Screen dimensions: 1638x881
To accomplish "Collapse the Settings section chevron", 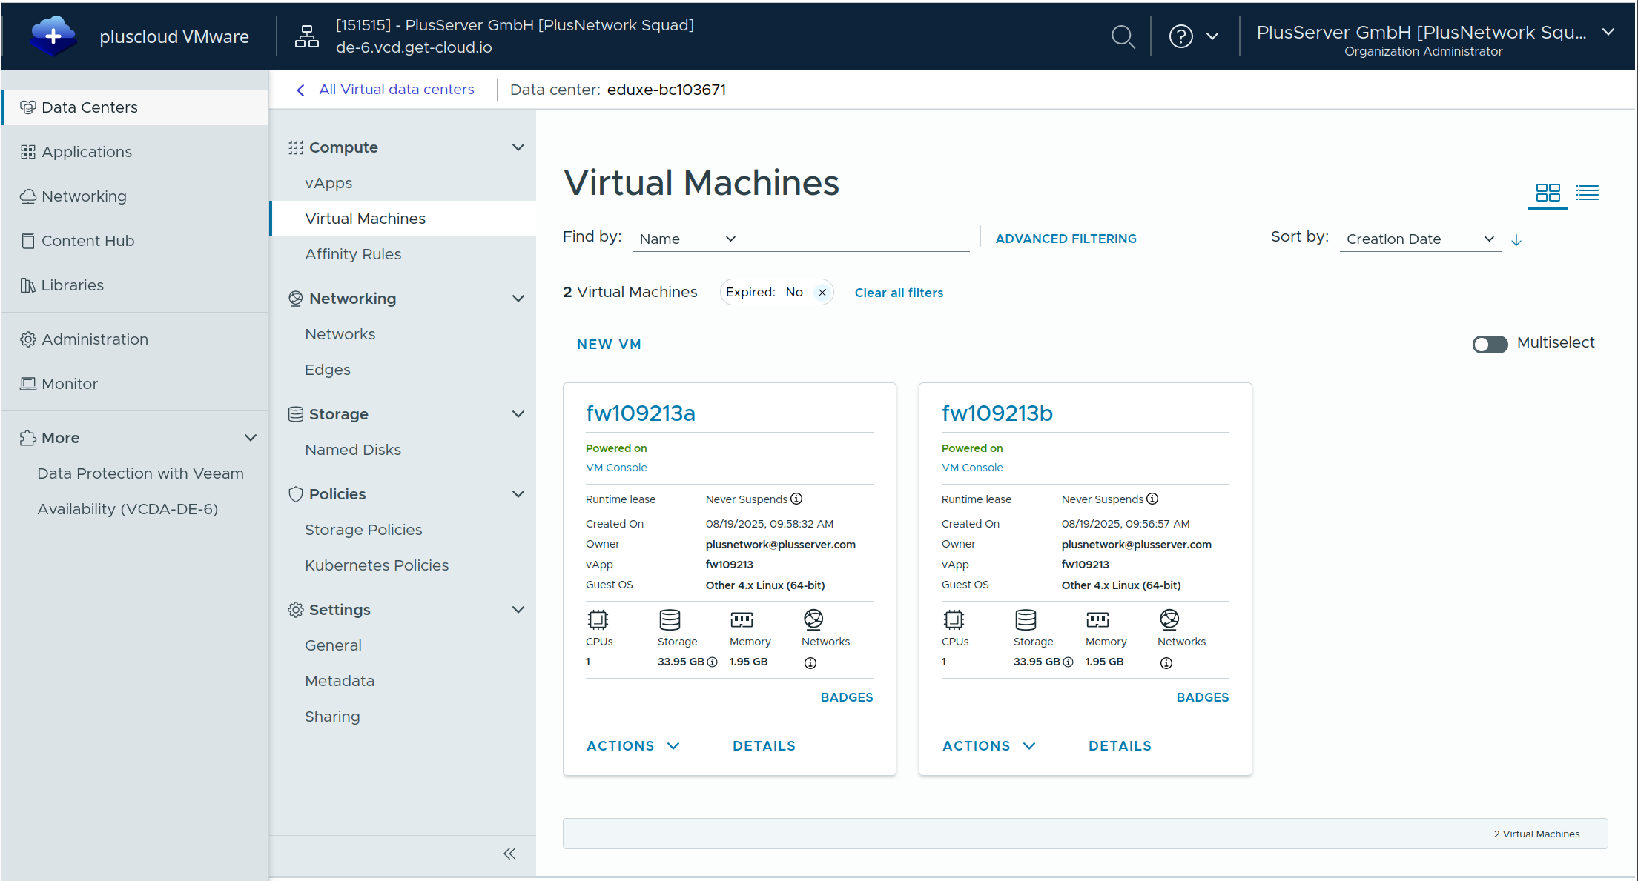I will (x=518, y=610).
